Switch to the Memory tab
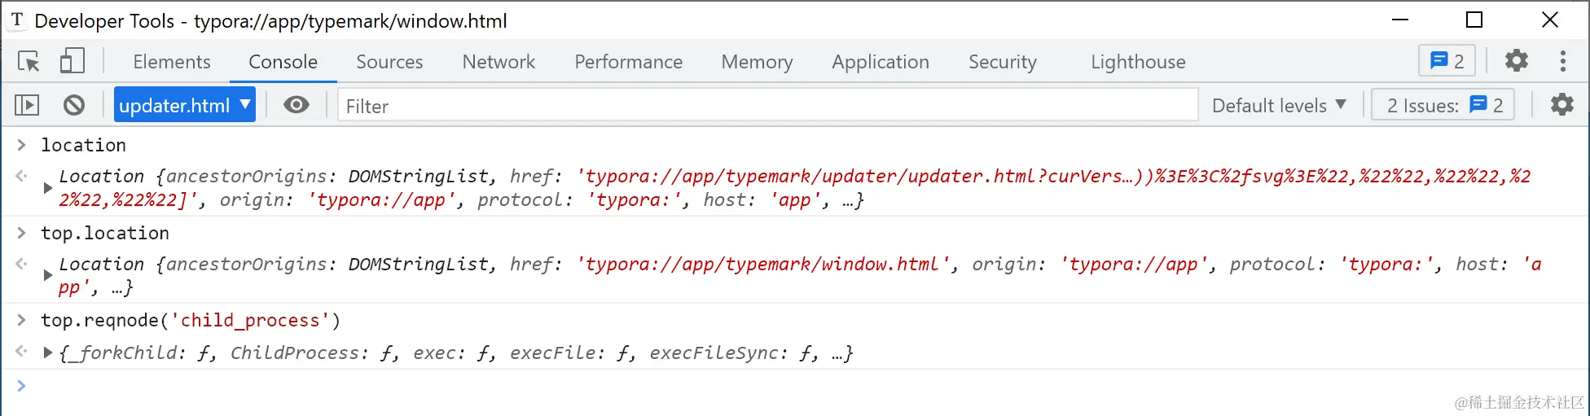This screenshot has height=416, width=1590. 757,62
